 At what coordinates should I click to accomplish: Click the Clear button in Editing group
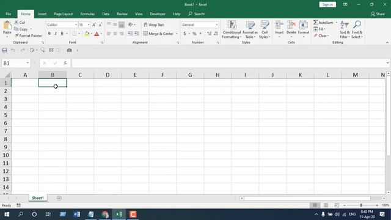[321, 35]
